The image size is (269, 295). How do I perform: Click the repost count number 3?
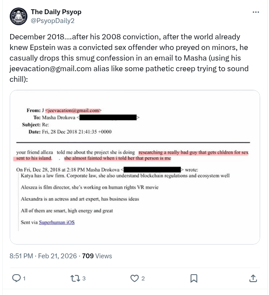point(84,279)
